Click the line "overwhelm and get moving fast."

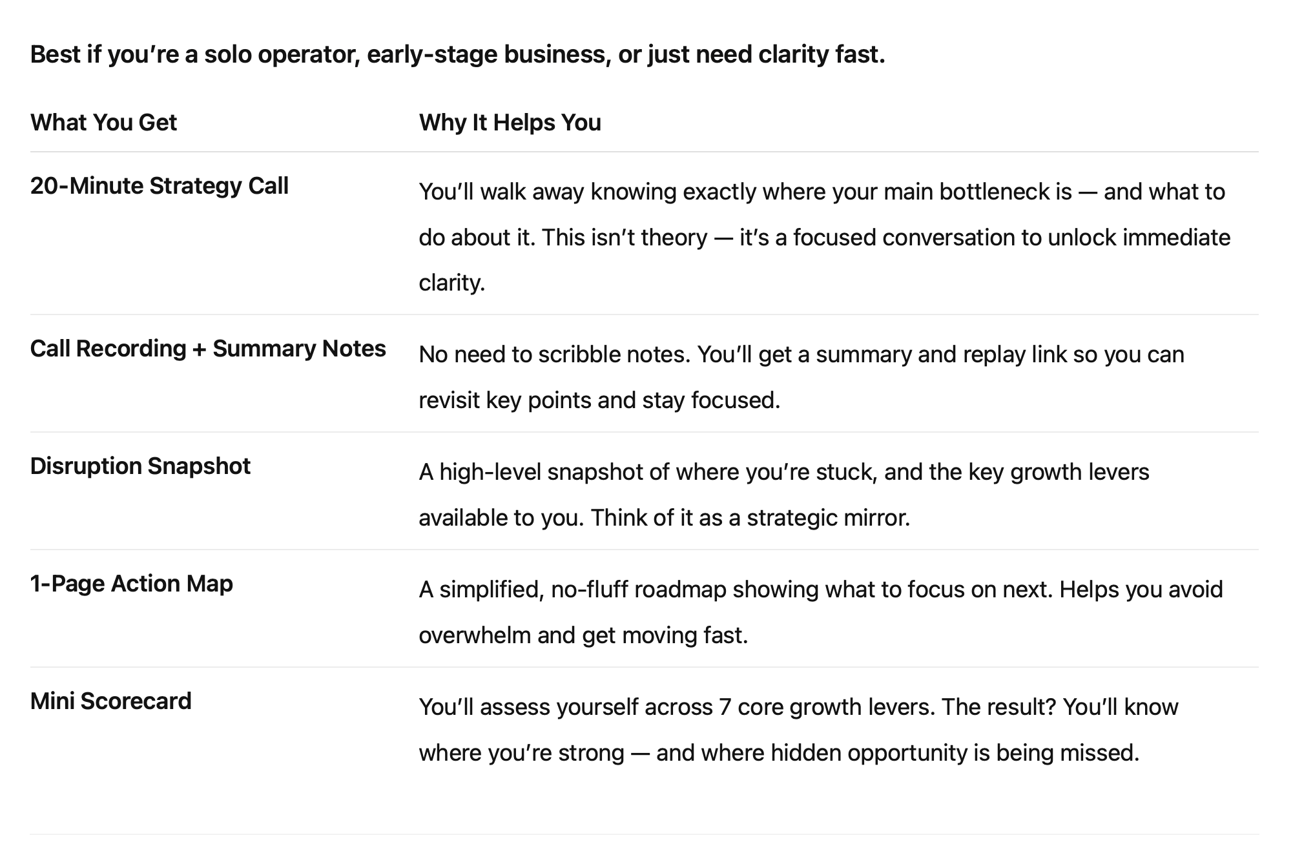(583, 635)
